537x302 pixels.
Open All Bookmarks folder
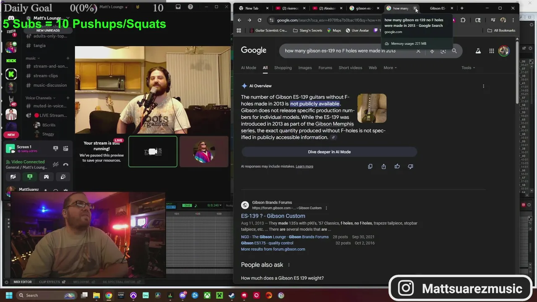pos(501,30)
